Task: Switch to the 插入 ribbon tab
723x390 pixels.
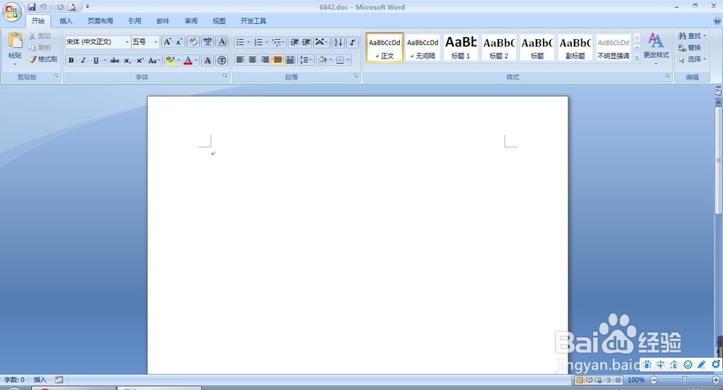Action: (66, 21)
